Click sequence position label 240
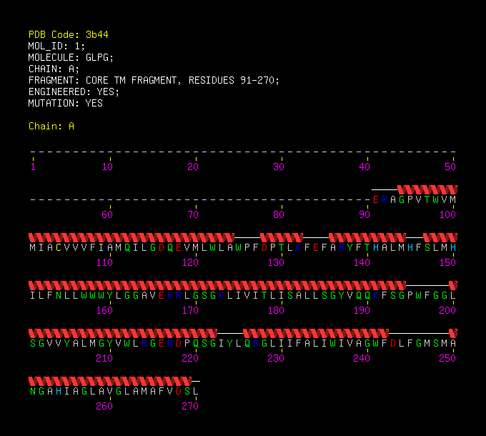The width and height of the screenshot is (486, 436). point(362,358)
